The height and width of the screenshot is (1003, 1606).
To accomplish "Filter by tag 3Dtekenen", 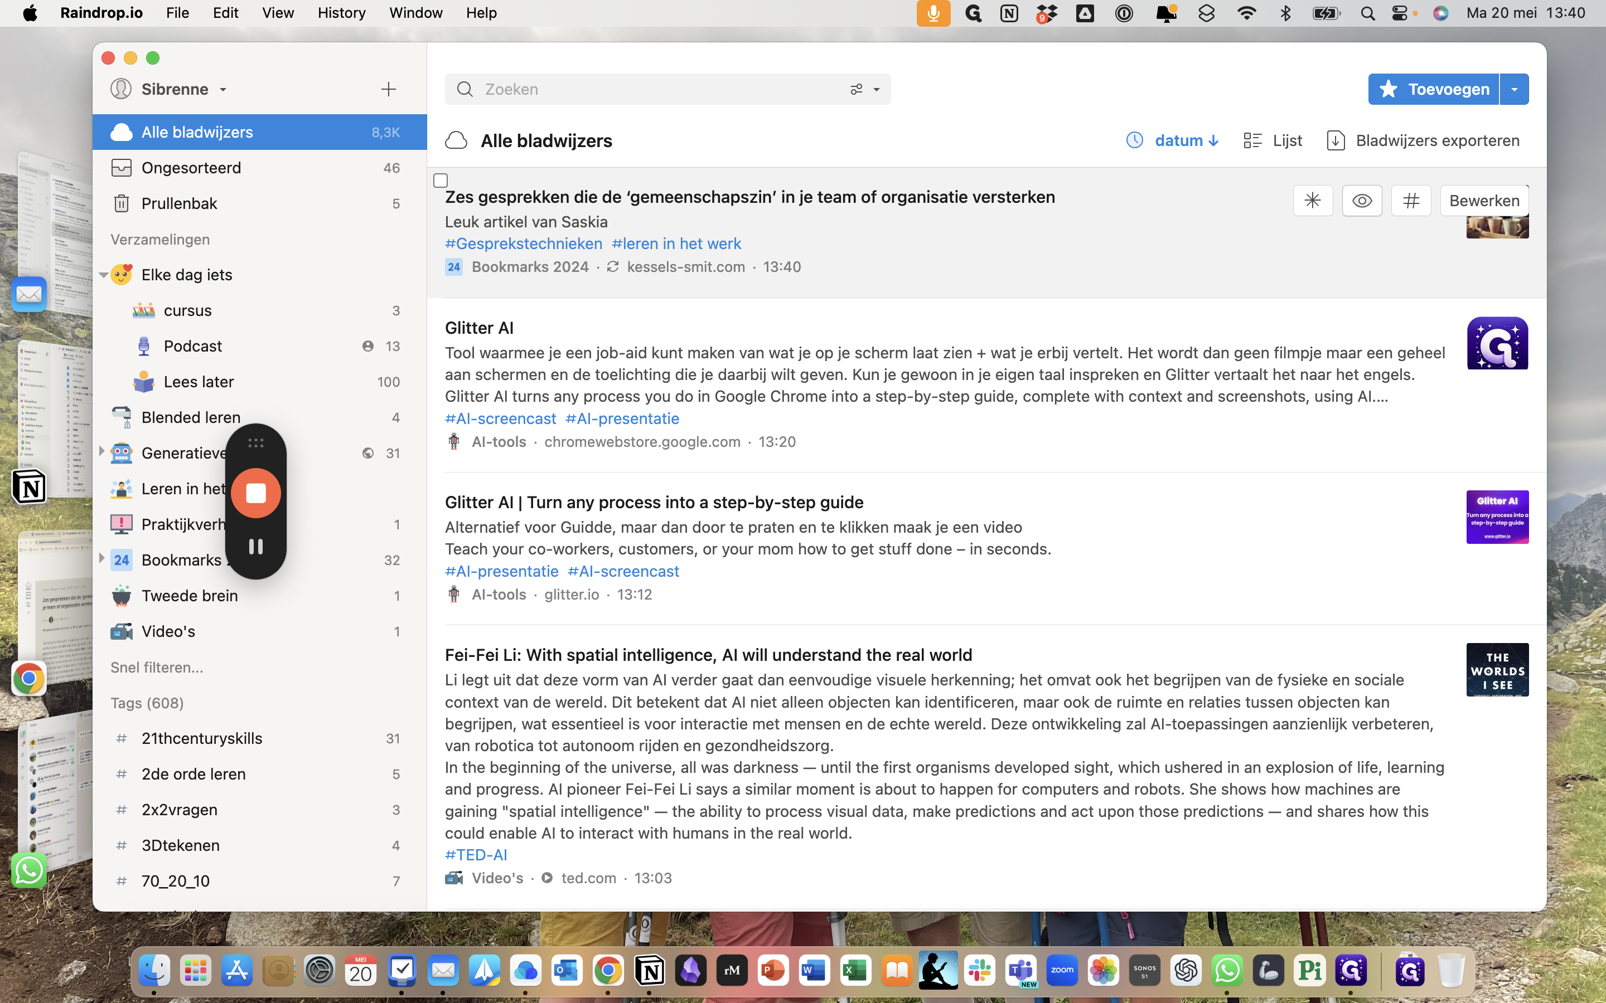I will (259, 846).
